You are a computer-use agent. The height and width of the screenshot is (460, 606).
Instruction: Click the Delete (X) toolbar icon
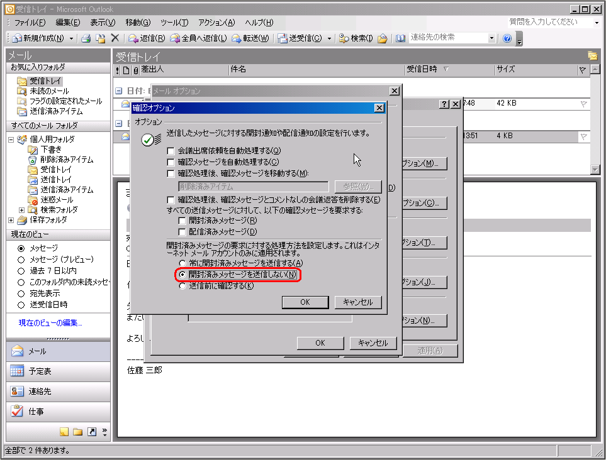coord(115,38)
